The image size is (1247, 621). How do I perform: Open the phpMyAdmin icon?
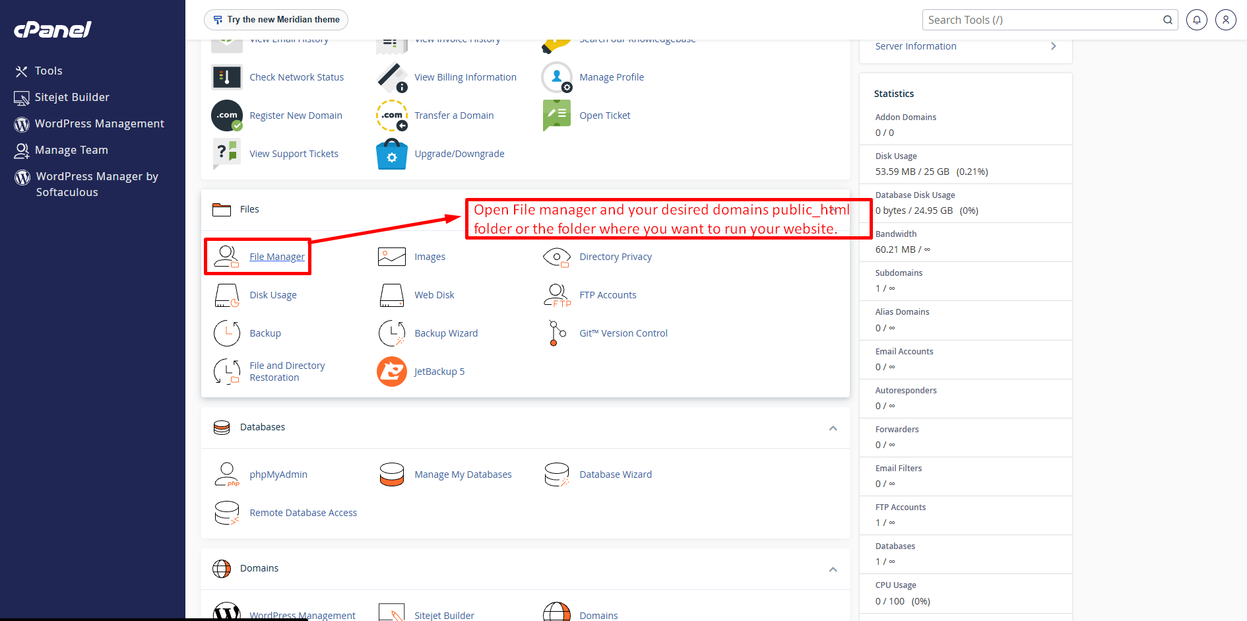coord(226,474)
